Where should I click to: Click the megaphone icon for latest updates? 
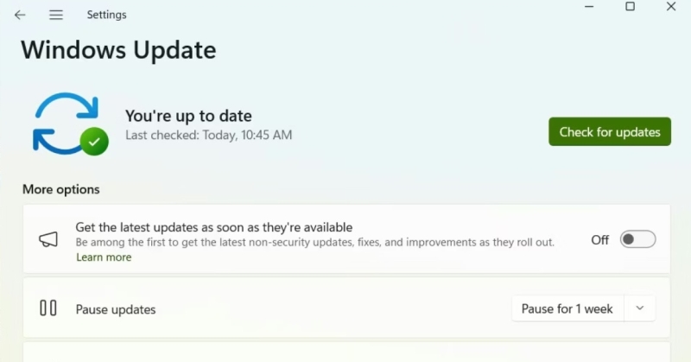tap(48, 239)
